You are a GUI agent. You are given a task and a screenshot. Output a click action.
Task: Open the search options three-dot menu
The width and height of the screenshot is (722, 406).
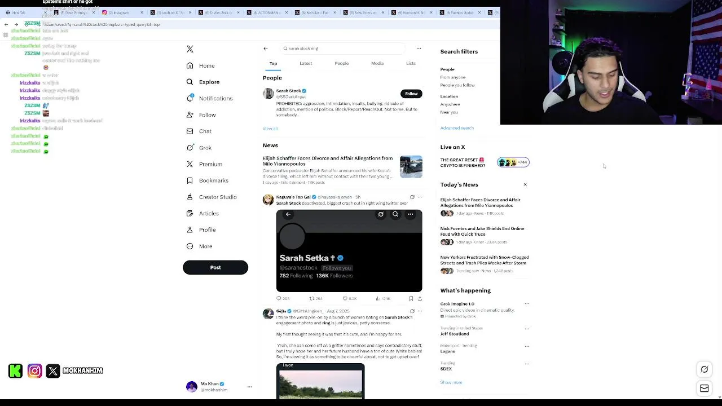419,48
